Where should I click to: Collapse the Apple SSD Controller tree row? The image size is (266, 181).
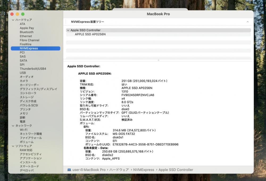coord(68,30)
